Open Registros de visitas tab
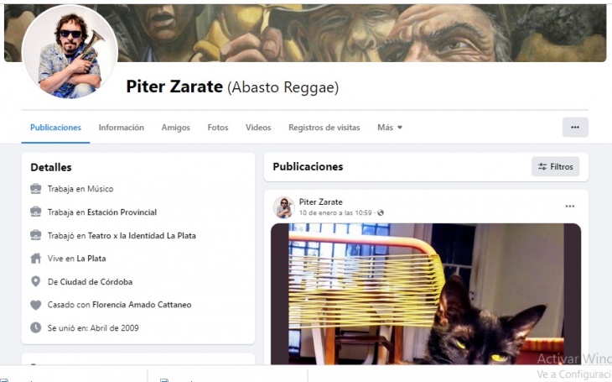 [x=324, y=128]
